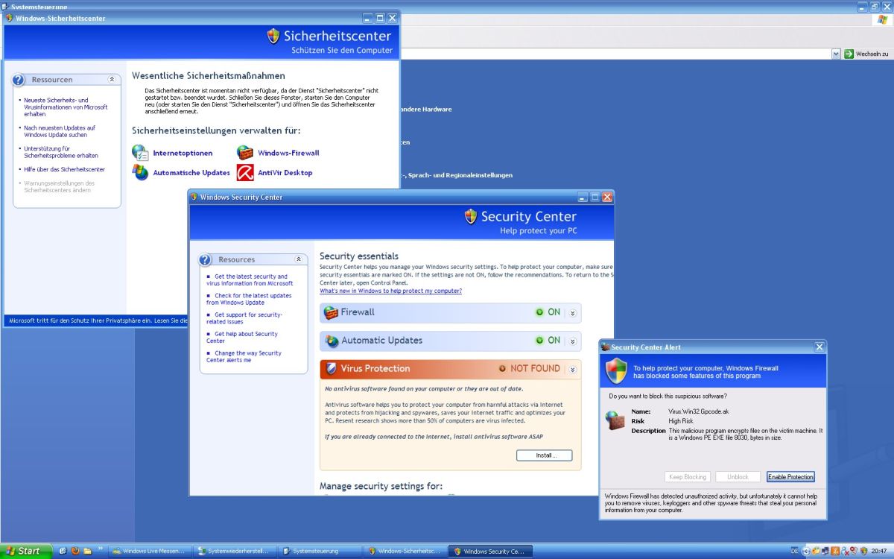Image resolution: width=894 pixels, height=559 pixels.
Task: Open Nach neuesten Updates auf Windows Update suchen
Action: click(x=60, y=131)
